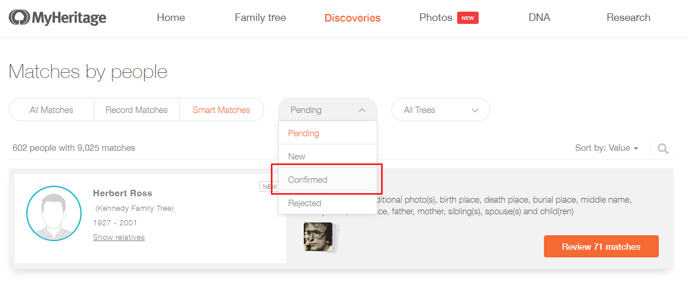
Task: Switch to Record Matches filter
Action: click(x=136, y=109)
